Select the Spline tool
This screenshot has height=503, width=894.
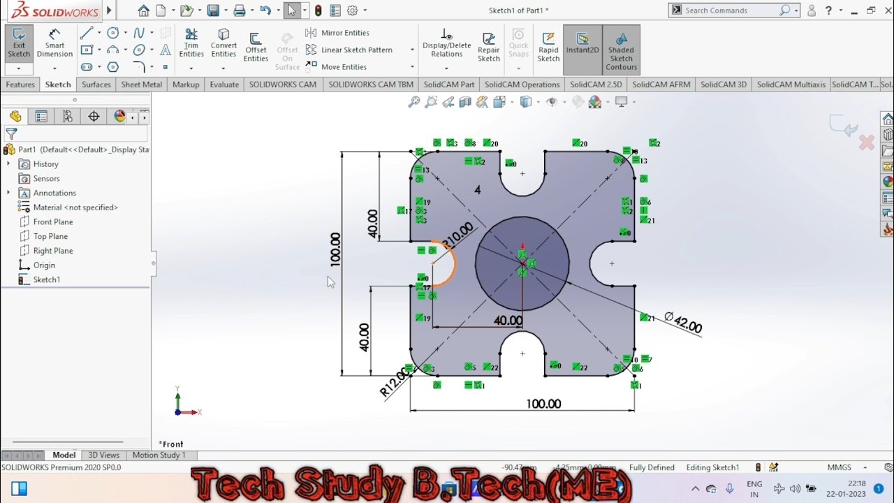[x=139, y=33]
